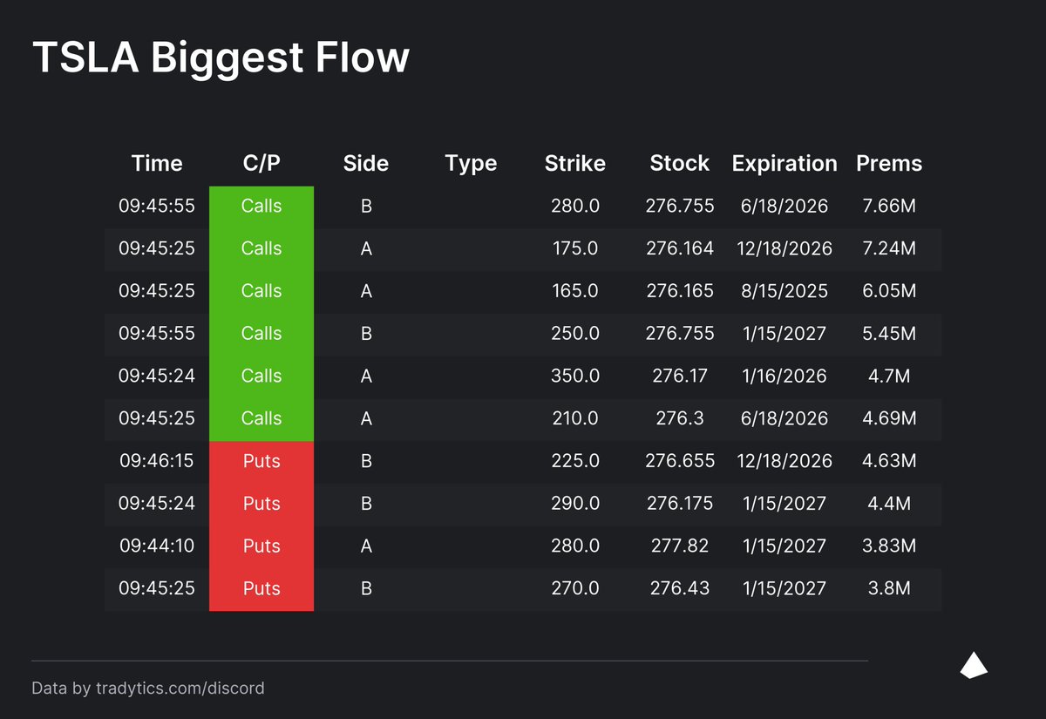Click strike 280.0 in the 3.83M row
The width and height of the screenshot is (1046, 719).
[x=575, y=546]
